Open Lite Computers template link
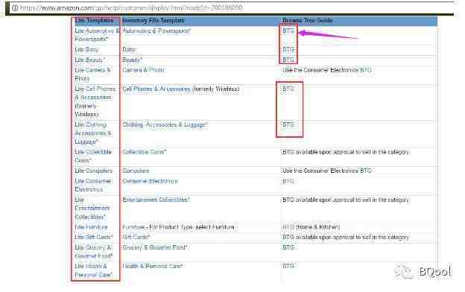This screenshot has height=292, width=465. (94, 171)
